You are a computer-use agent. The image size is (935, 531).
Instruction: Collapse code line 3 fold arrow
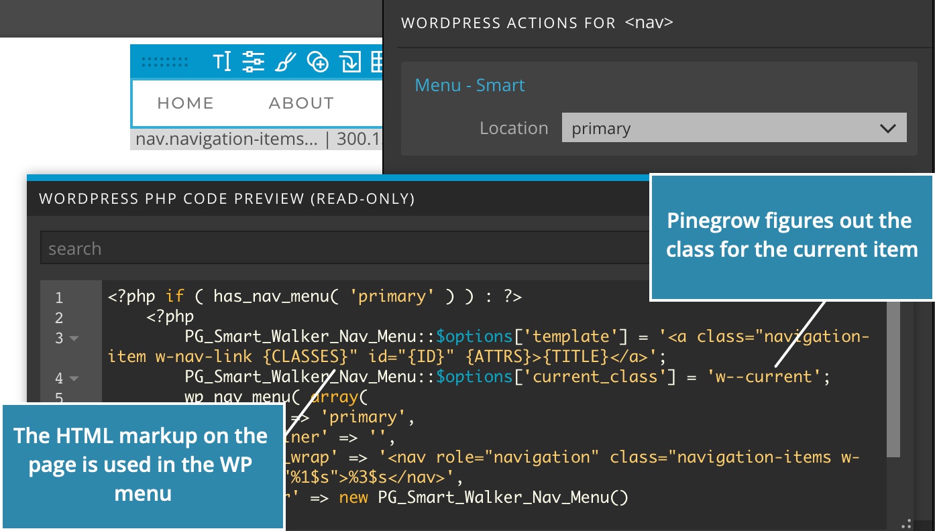(x=74, y=339)
